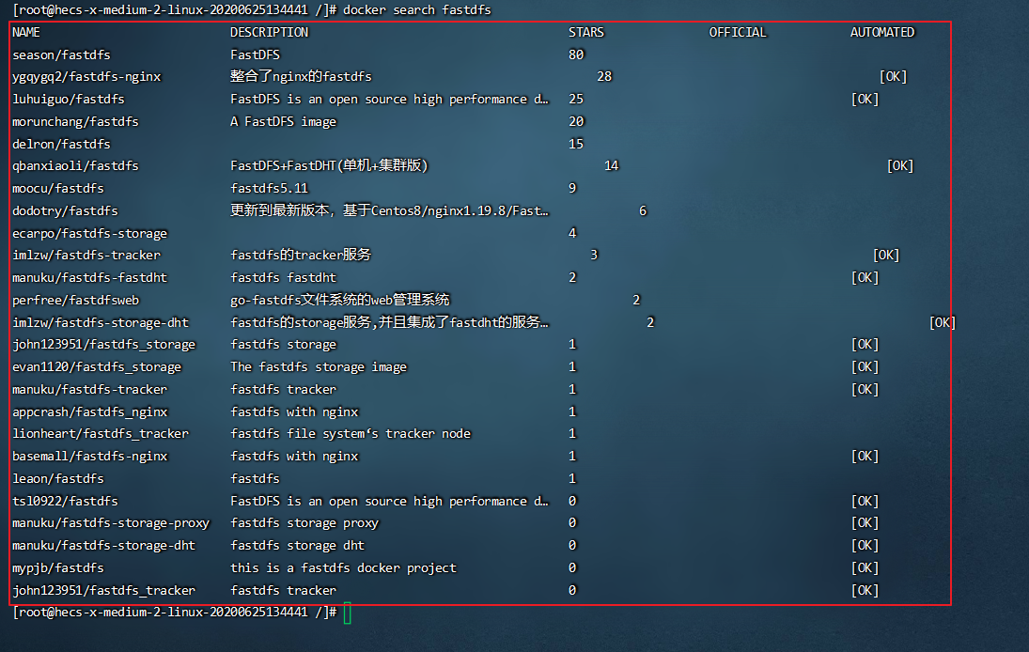Click the DESCRIPTION column header
The image size is (1029, 652).
269,32
